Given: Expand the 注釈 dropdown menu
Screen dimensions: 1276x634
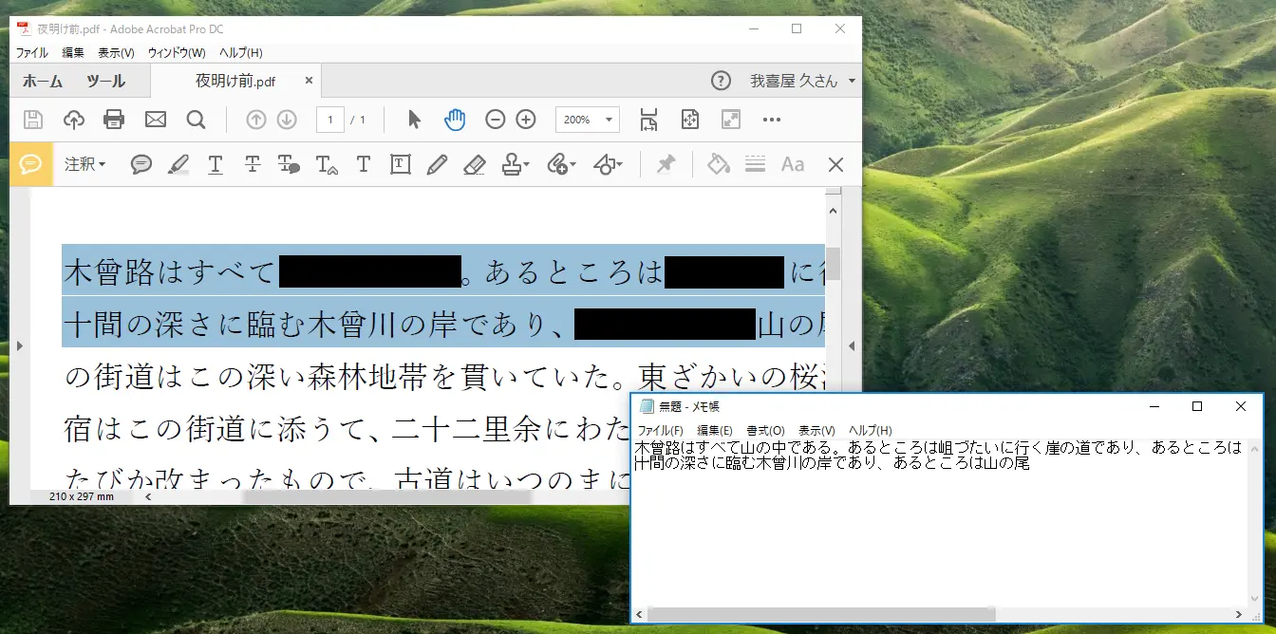Looking at the screenshot, I should [84, 165].
